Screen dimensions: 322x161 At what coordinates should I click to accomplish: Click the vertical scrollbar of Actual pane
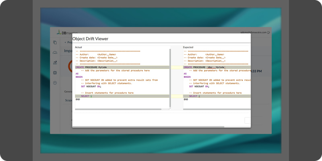click(170, 78)
